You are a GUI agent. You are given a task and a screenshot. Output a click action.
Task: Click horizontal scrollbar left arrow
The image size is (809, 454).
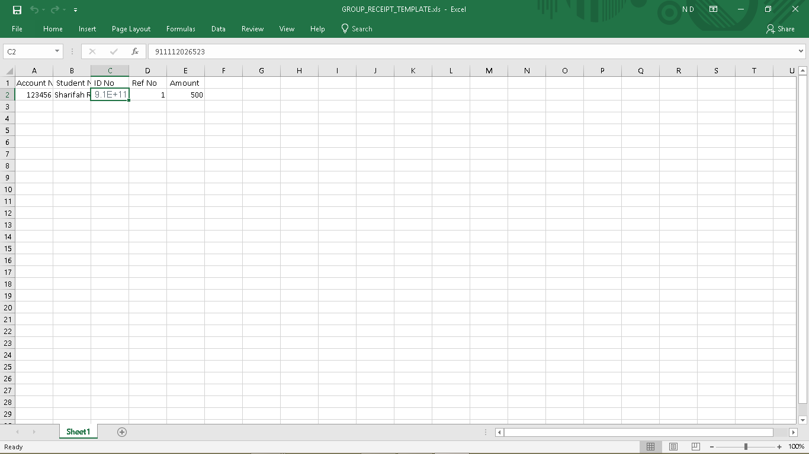coord(499,432)
